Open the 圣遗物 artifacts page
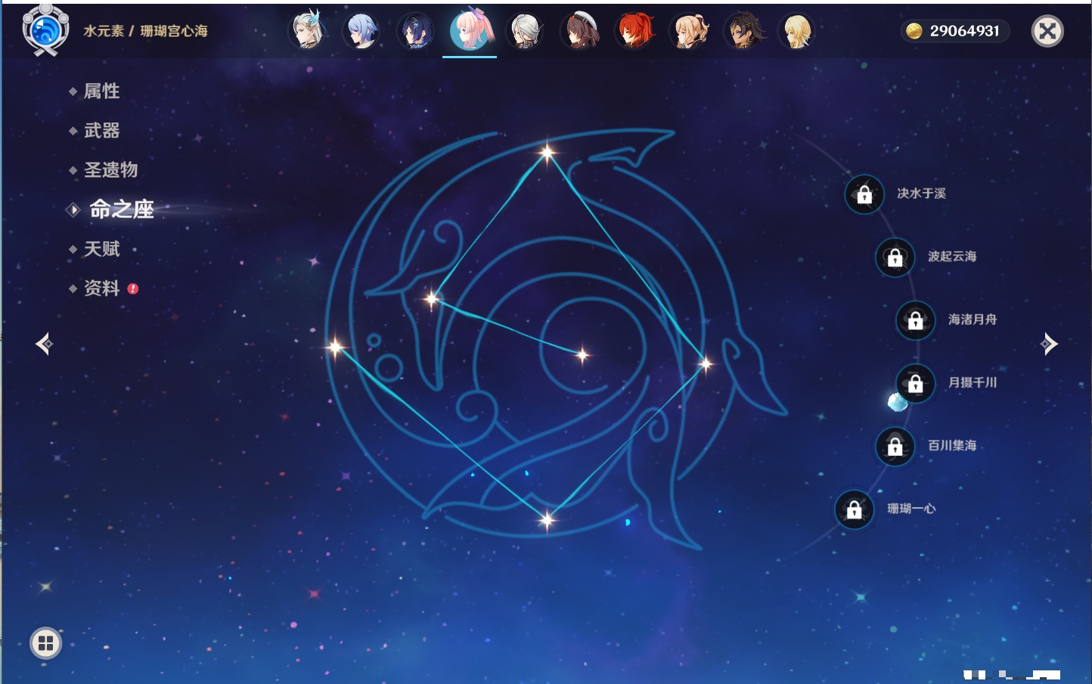Screen dimensions: 1092x684 coord(110,170)
